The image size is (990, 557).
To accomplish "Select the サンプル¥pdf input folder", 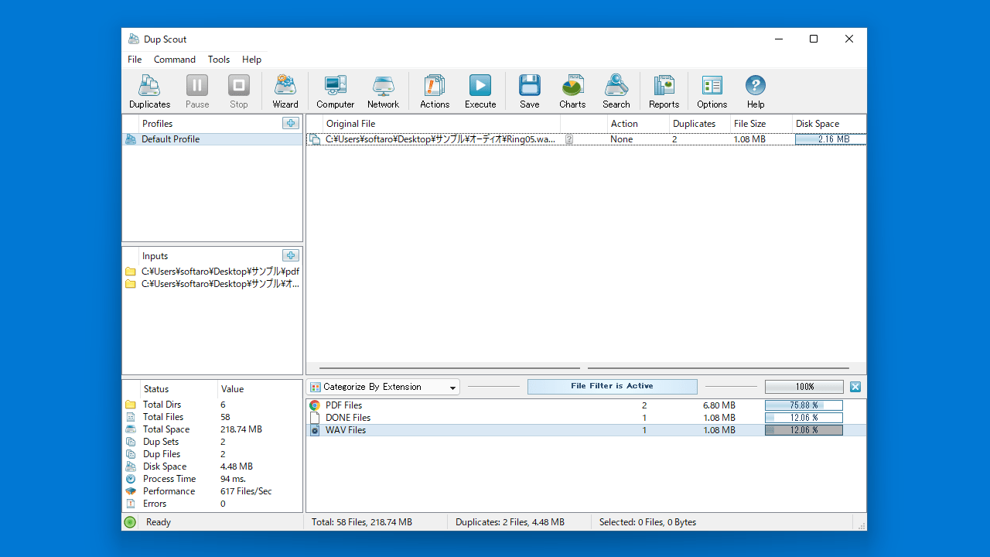I will pyautogui.click(x=213, y=272).
